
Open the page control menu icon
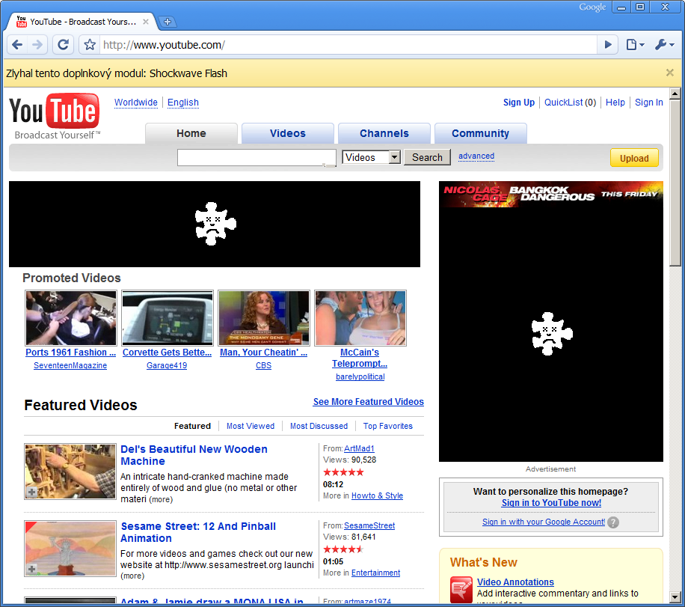635,45
